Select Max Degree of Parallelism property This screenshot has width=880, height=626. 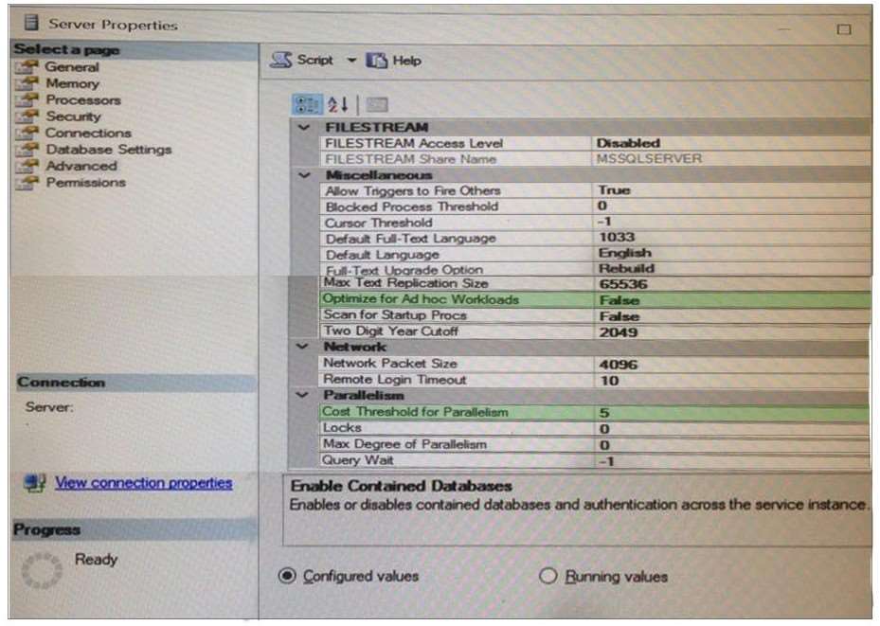coord(594,445)
